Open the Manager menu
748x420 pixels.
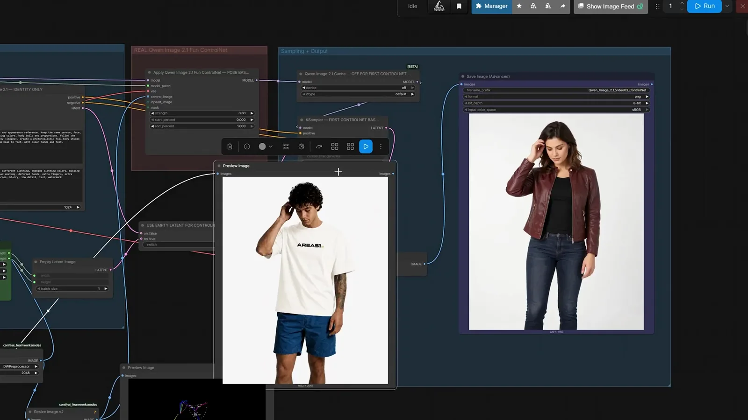click(x=491, y=6)
